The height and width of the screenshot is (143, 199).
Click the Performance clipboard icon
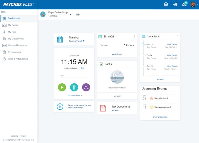4,52
